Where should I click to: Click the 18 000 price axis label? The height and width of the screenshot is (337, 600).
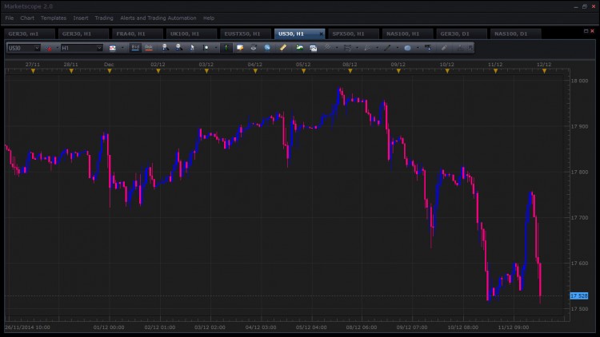(579, 81)
